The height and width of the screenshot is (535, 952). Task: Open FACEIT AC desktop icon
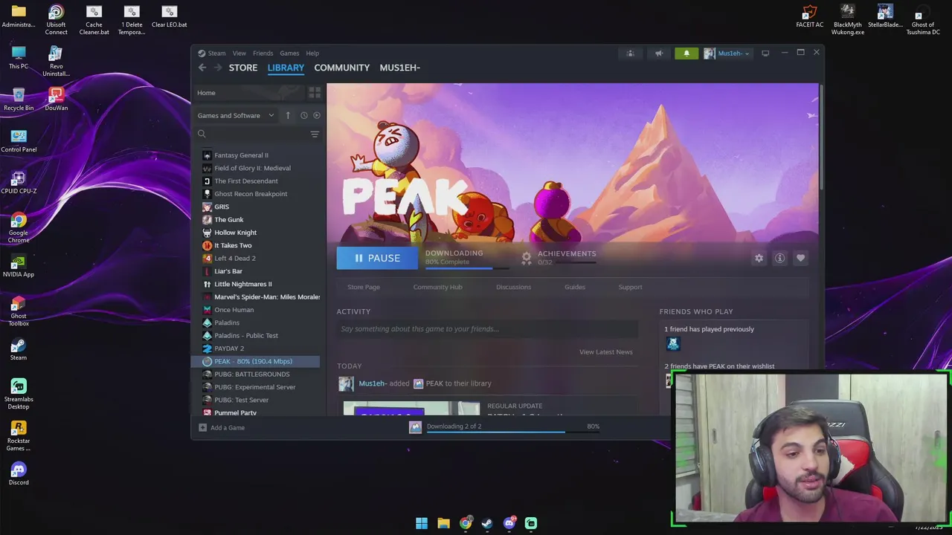pos(809,16)
